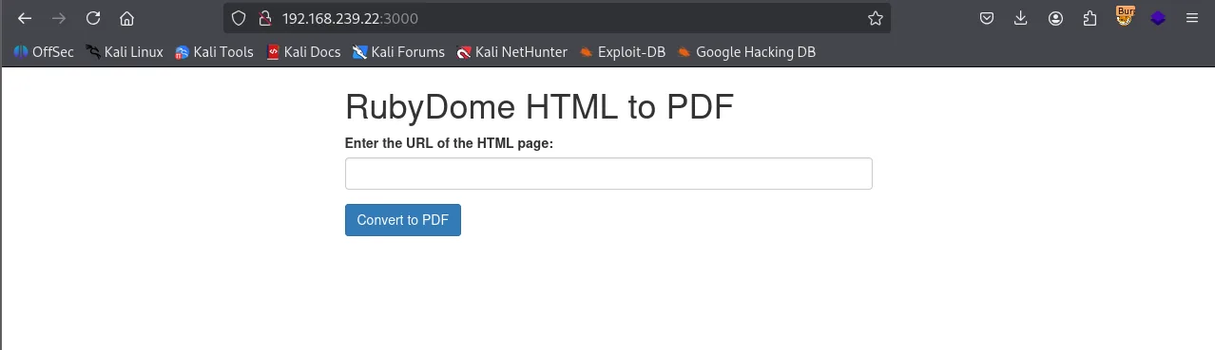Open the browser home page
The height and width of the screenshot is (350, 1215).
[126, 18]
